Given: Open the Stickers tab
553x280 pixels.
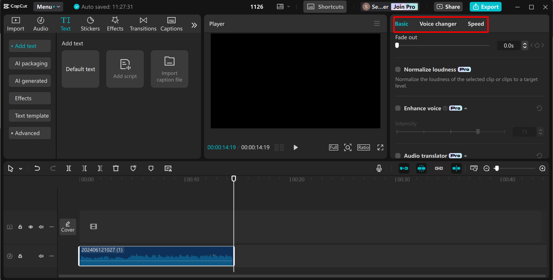Looking at the screenshot, I should [x=90, y=24].
